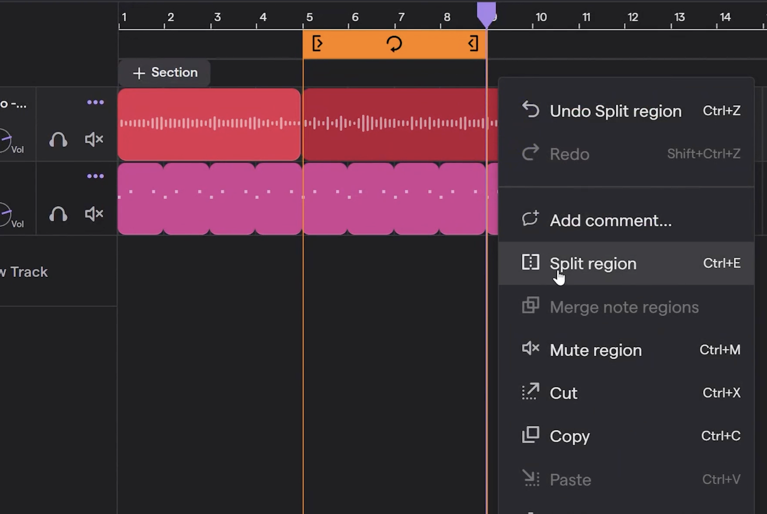Screen dimensions: 767x514
Task: Open the red audio track's three-dot menu
Action: [96, 102]
